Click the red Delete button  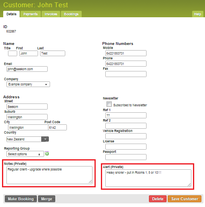[158, 199]
